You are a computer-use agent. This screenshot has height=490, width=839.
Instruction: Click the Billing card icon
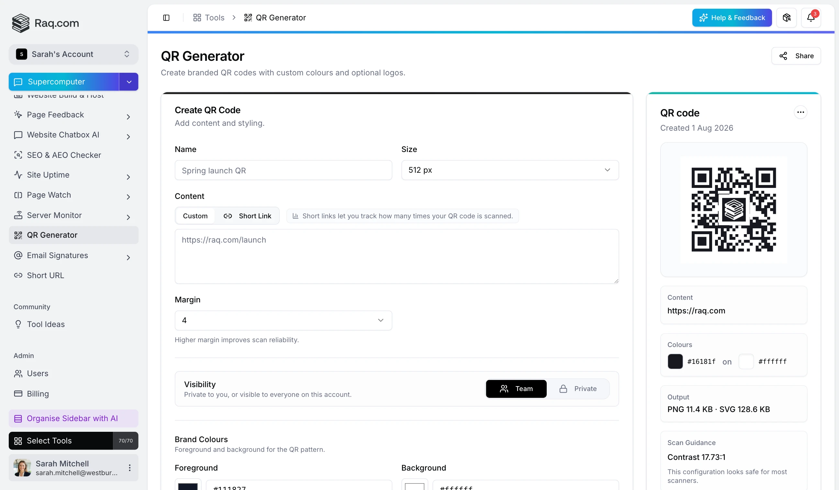coord(18,394)
